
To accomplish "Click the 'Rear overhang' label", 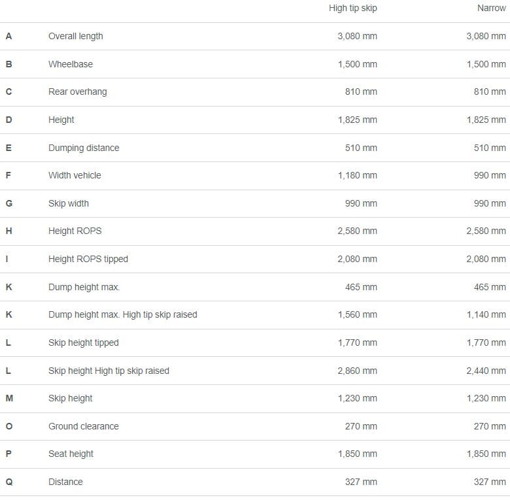I will [x=78, y=92].
